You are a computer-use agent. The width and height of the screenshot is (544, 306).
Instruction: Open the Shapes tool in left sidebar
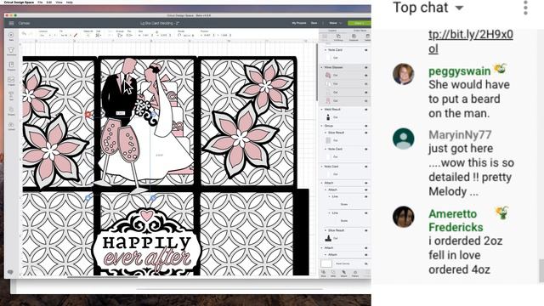coord(11,111)
